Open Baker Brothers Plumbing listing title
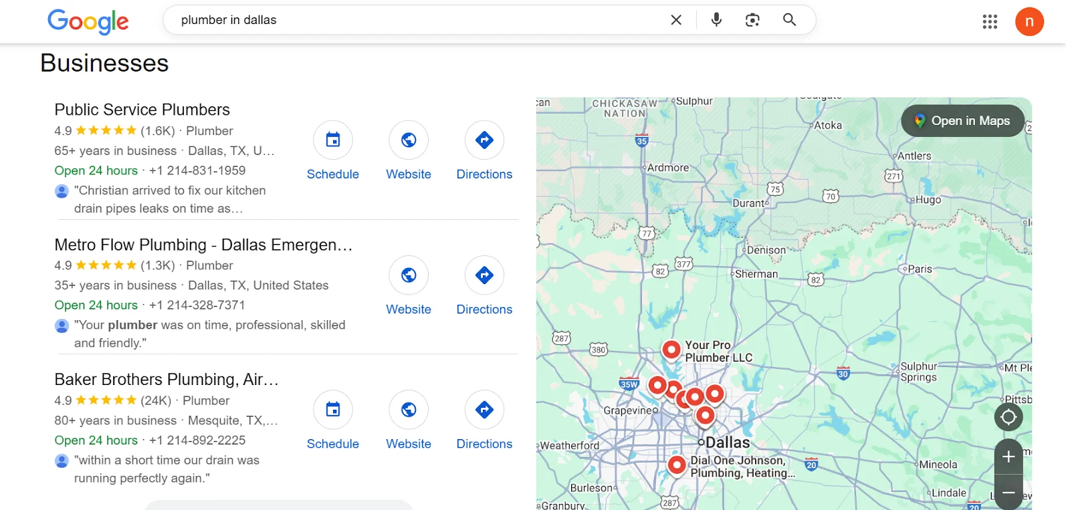This screenshot has width=1070, height=510. (x=167, y=380)
